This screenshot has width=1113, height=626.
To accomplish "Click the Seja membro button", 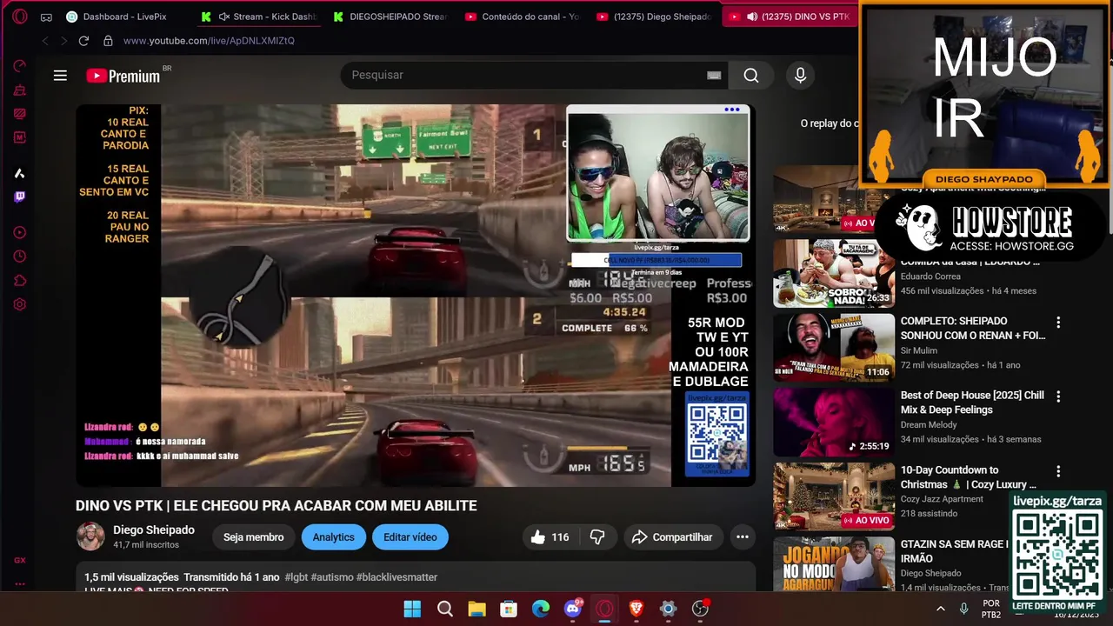I will (x=253, y=537).
